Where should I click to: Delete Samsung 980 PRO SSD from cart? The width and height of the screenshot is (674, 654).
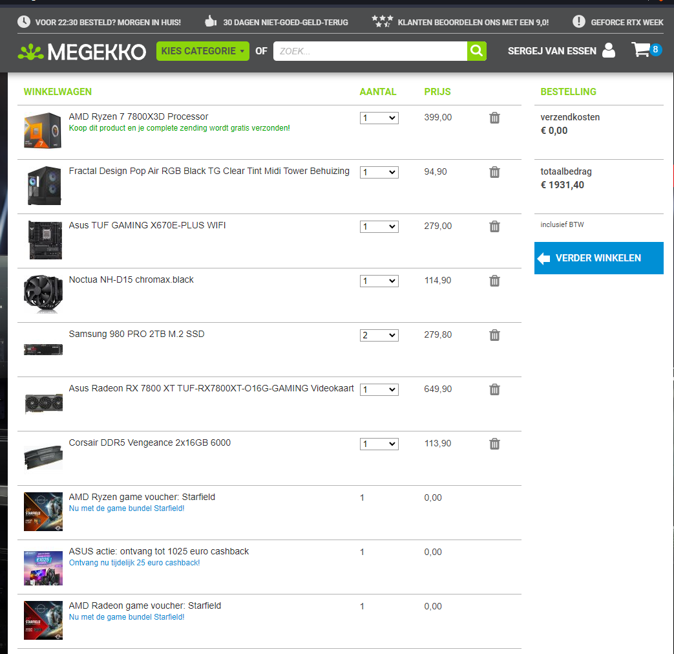coord(494,335)
